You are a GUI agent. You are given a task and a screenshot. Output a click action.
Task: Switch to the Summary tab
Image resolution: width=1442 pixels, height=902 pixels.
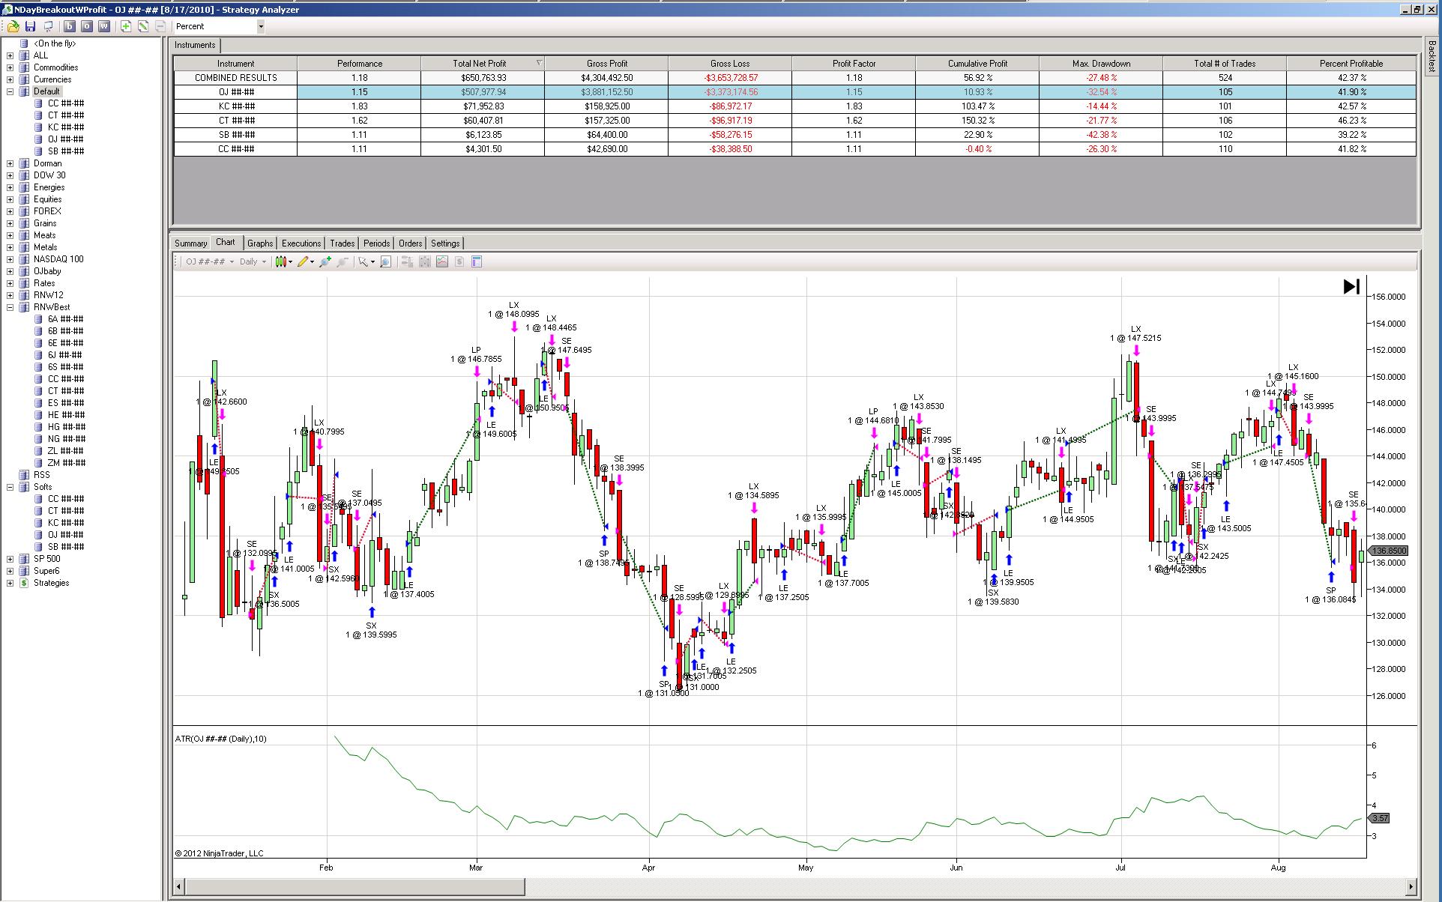(x=190, y=243)
